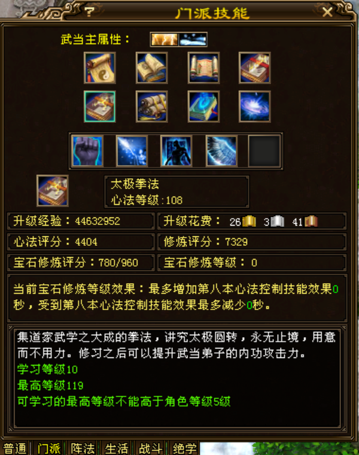
Task: Select the lightning book with red ribbon icon
Action: [255, 68]
